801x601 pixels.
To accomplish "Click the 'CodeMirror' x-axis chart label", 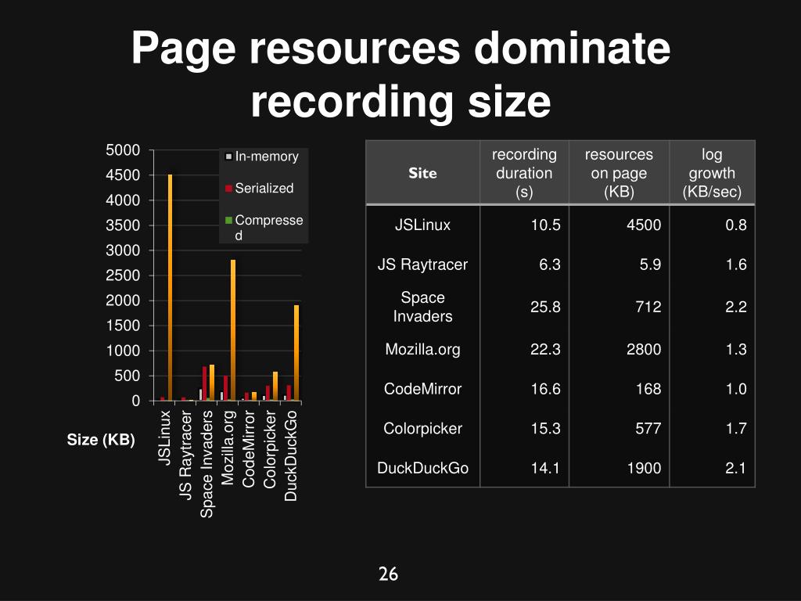I will point(248,449).
